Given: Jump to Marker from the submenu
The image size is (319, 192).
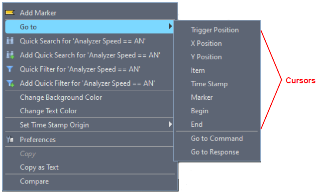Looking at the screenshot, I should (x=202, y=97).
